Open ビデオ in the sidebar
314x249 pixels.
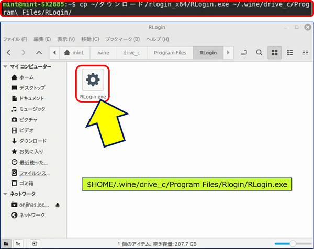tap(23, 130)
